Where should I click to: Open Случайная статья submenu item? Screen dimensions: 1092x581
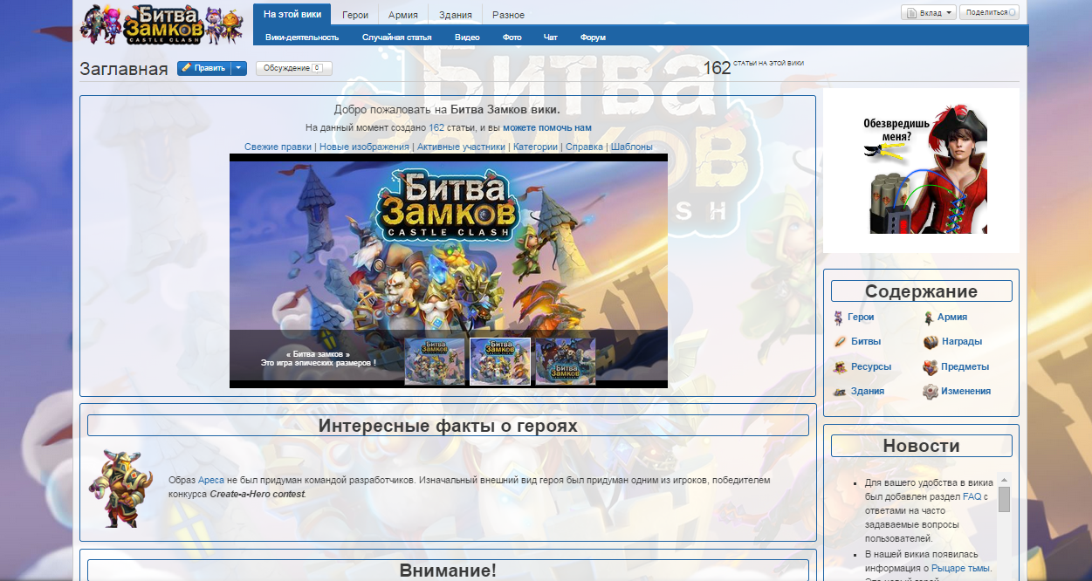click(x=397, y=38)
